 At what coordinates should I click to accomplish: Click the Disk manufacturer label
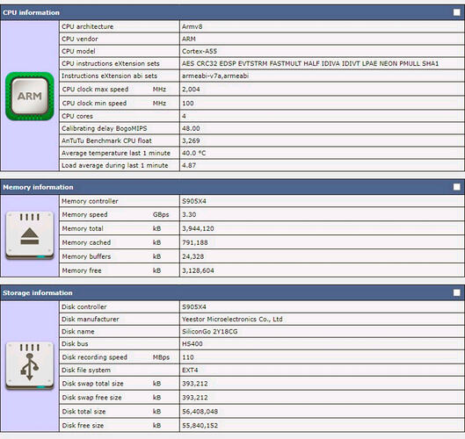pyautogui.click(x=91, y=320)
